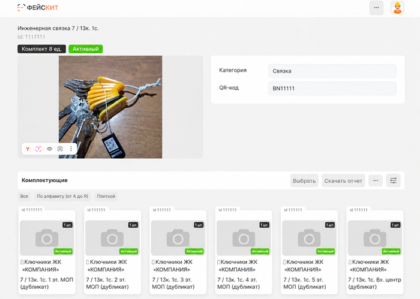This screenshot has width=420, height=299.
Task: Open the 2 эт. МОП card camera placeholder
Action: coord(112,238)
